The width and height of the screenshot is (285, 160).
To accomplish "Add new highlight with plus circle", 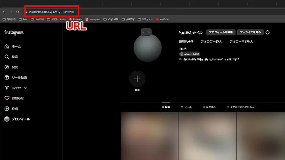I will pyautogui.click(x=137, y=79).
